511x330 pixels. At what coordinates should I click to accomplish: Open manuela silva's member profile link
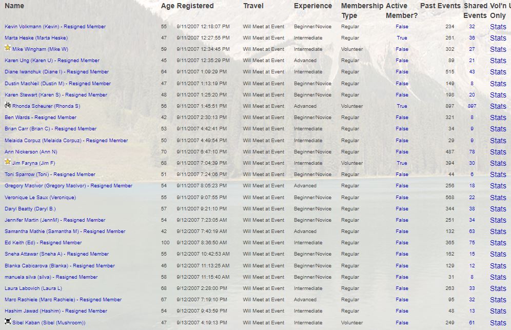51,277
